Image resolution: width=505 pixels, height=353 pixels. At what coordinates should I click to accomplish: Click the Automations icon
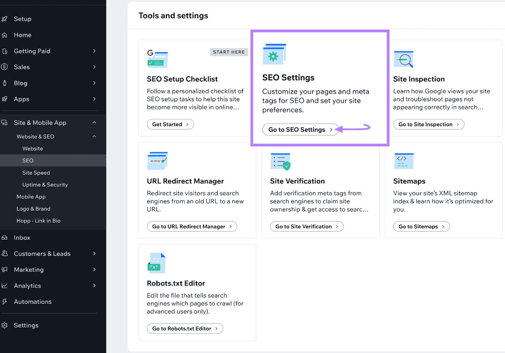[5, 302]
